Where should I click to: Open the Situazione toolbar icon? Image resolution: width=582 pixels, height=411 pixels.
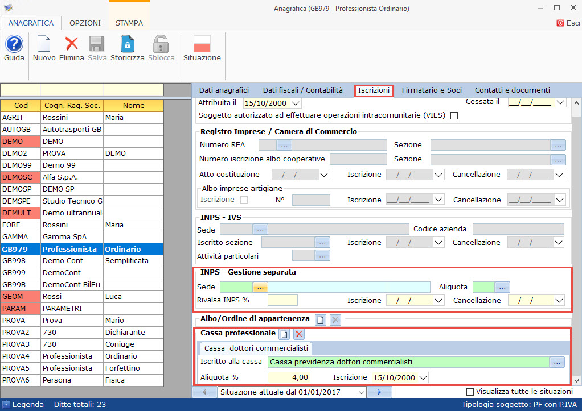[202, 44]
